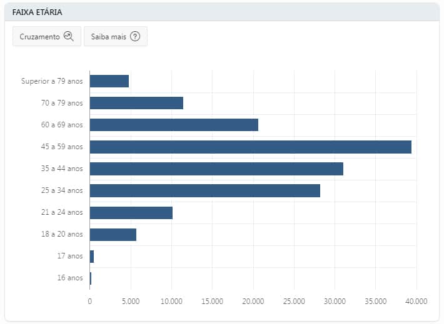Click the Cruzamento magnifier chart icon
Viewport: 444px width, 324px height.
click(x=69, y=36)
